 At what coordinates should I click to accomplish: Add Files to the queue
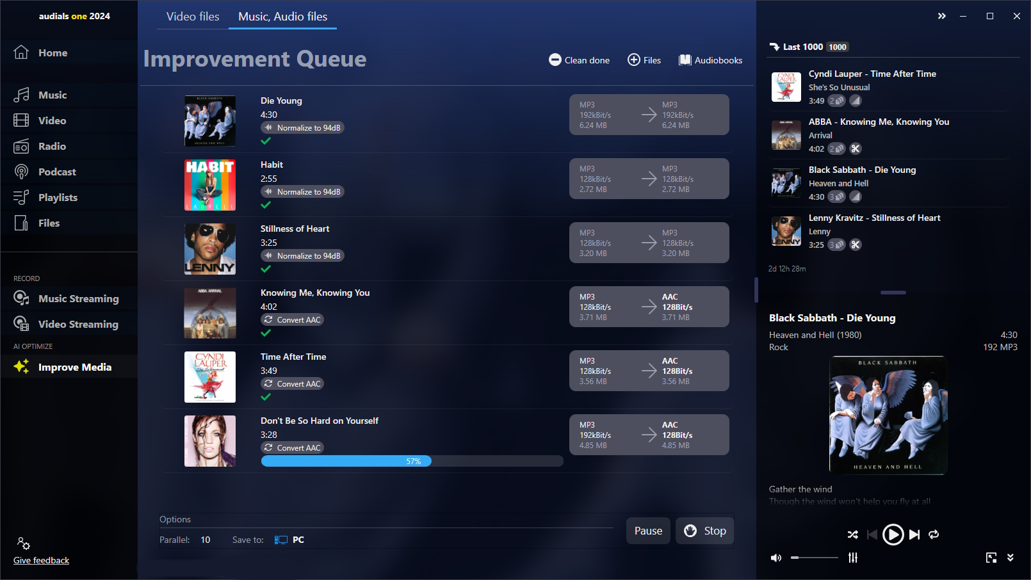tap(644, 60)
